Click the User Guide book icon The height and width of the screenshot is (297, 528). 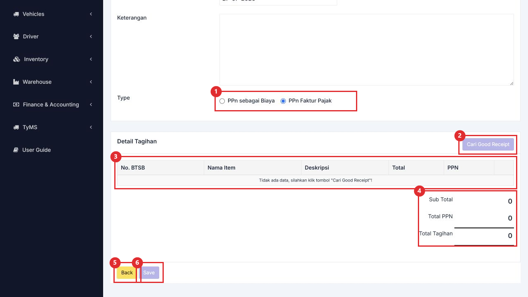pos(16,150)
